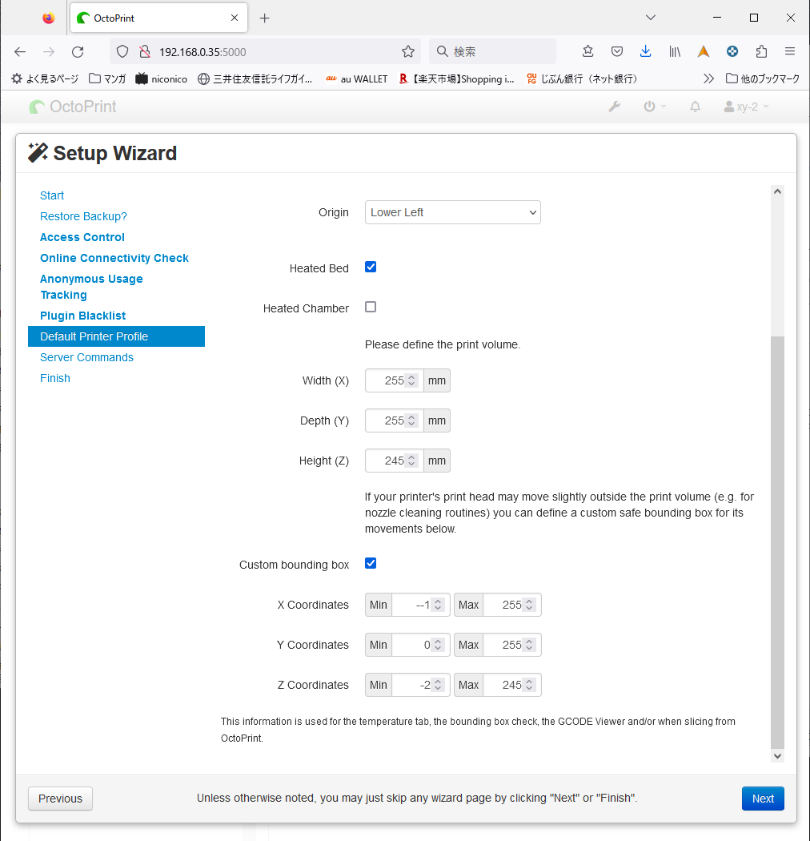Image resolution: width=810 pixels, height=841 pixels.
Task: Open Server Commands wizard page
Action: point(87,358)
